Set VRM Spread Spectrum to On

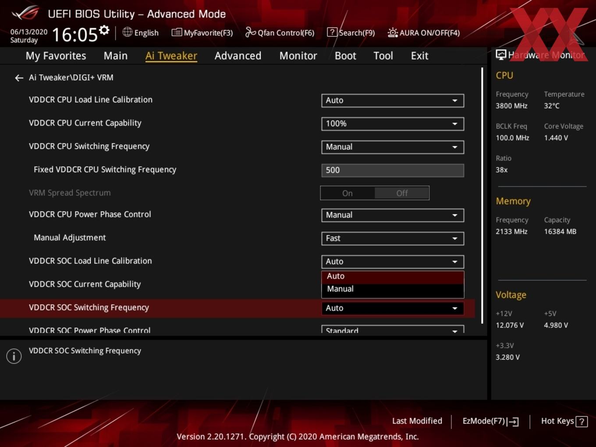pos(348,193)
